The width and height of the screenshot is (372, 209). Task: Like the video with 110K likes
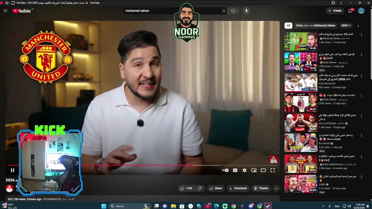[x=186, y=188]
